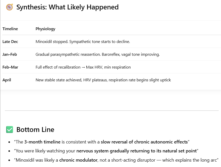Click the 'Jan–Feb' row label
Viewport: 221px width, 167px height.
point(9,54)
